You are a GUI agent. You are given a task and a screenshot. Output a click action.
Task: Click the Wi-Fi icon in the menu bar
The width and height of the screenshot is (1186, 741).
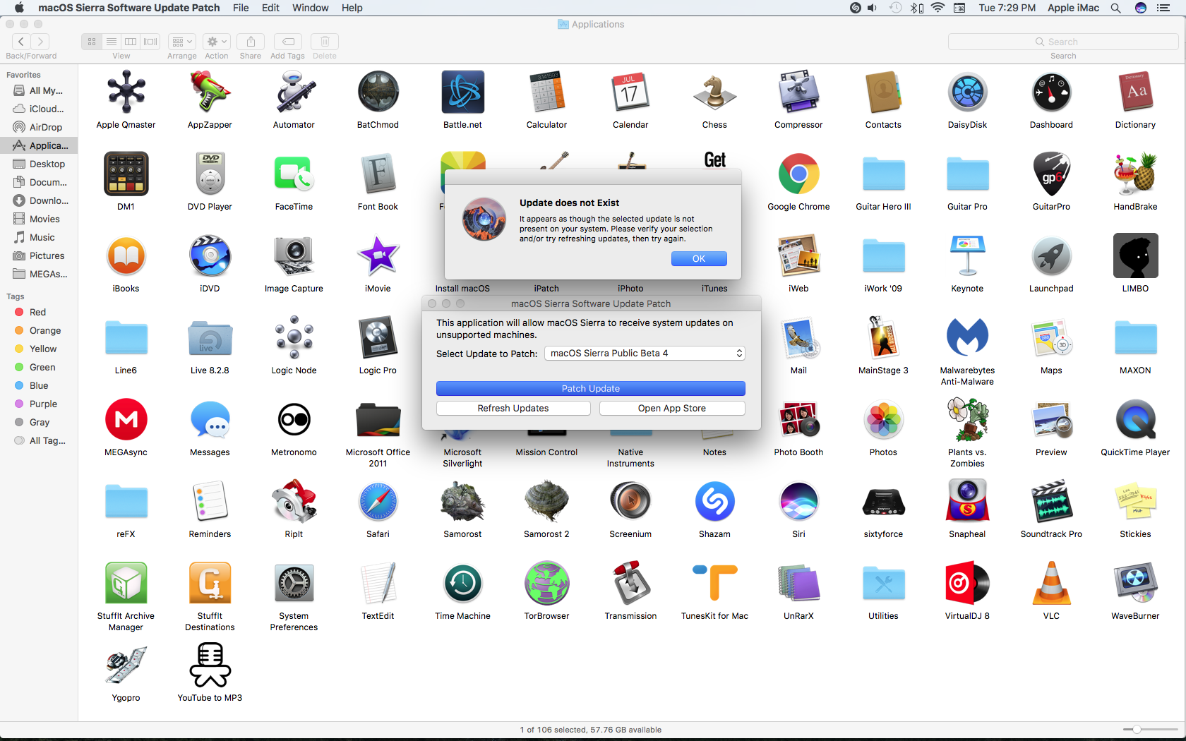pyautogui.click(x=938, y=8)
